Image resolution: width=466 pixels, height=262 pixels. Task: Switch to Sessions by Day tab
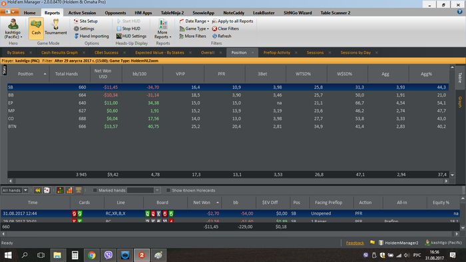[x=355, y=53]
